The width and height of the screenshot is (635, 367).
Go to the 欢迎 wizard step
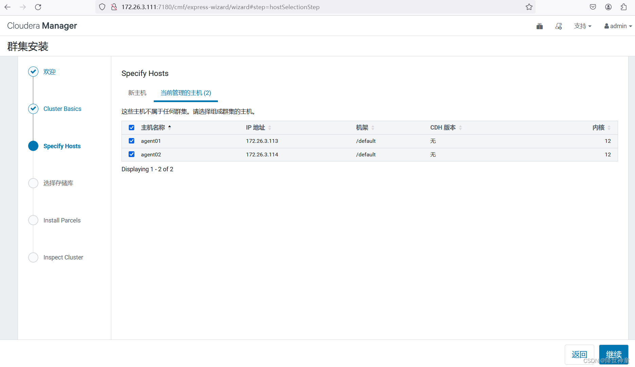tap(50, 72)
